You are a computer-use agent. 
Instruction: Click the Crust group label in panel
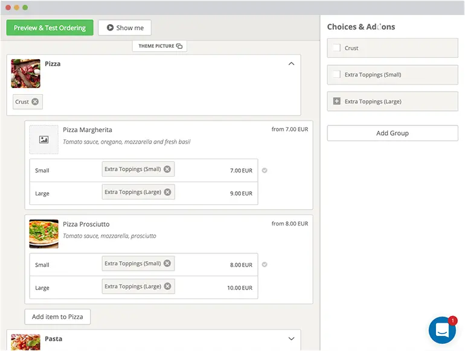point(351,48)
